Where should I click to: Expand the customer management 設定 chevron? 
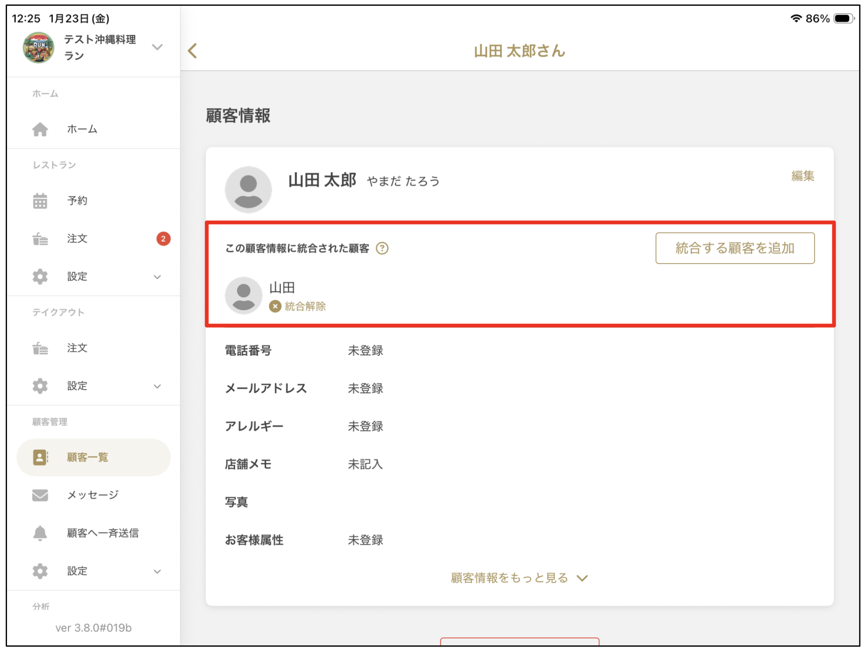point(157,571)
